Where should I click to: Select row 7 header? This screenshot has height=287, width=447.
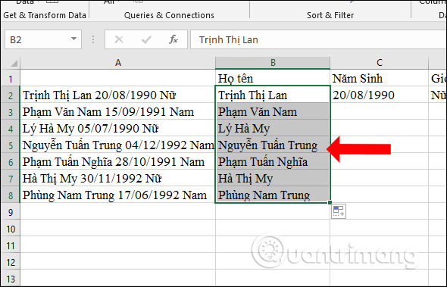[11, 179]
